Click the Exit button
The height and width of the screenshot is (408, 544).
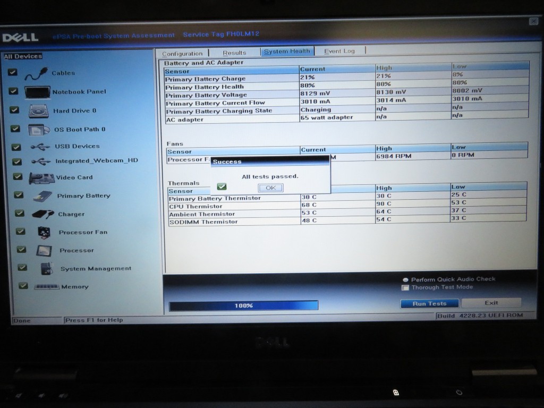491,303
